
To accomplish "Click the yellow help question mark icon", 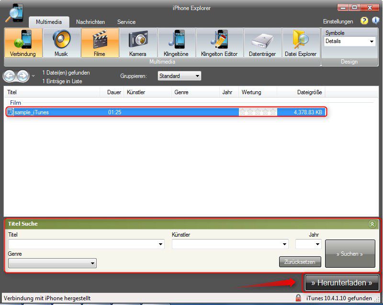I will coord(364,21).
